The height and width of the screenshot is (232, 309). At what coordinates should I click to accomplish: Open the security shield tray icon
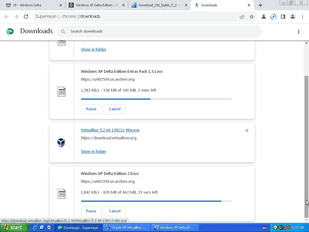pos(276,228)
